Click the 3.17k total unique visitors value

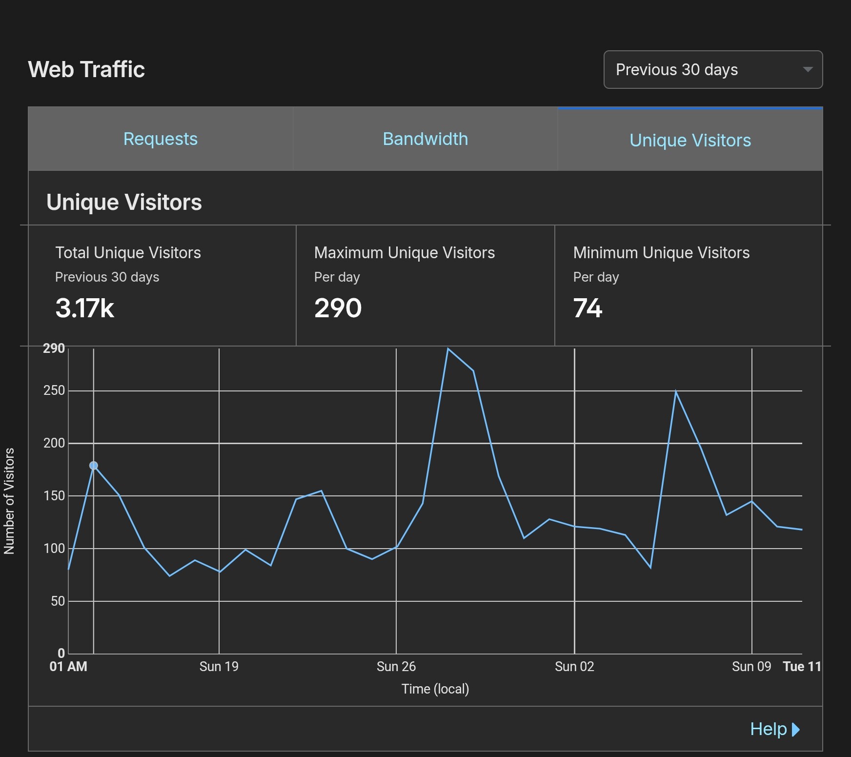(x=85, y=308)
